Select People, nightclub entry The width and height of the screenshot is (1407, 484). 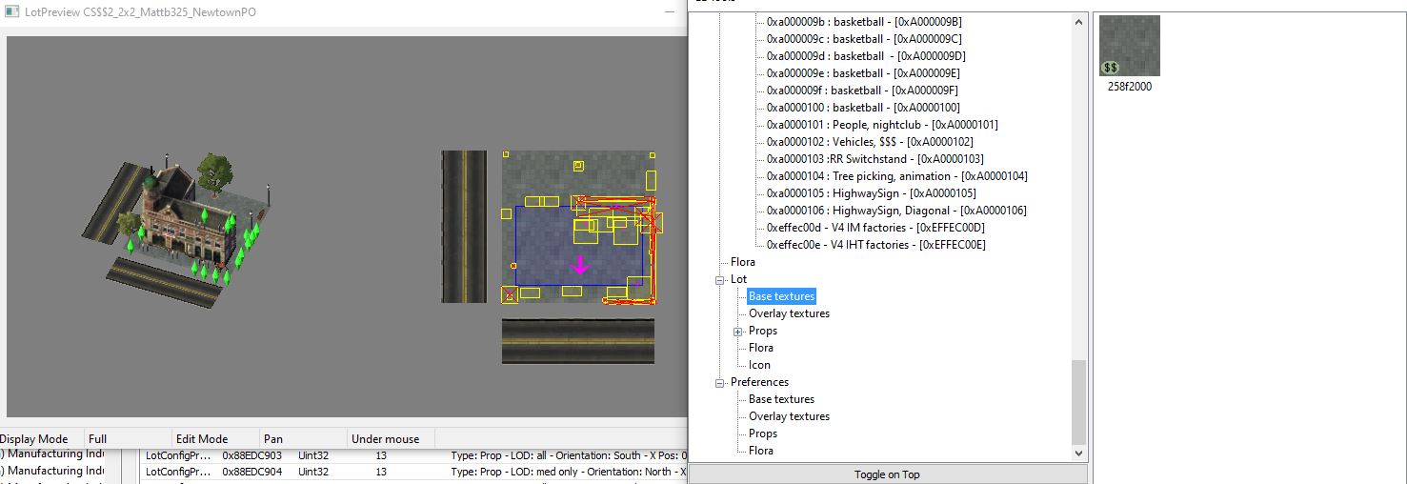pyautogui.click(x=882, y=125)
